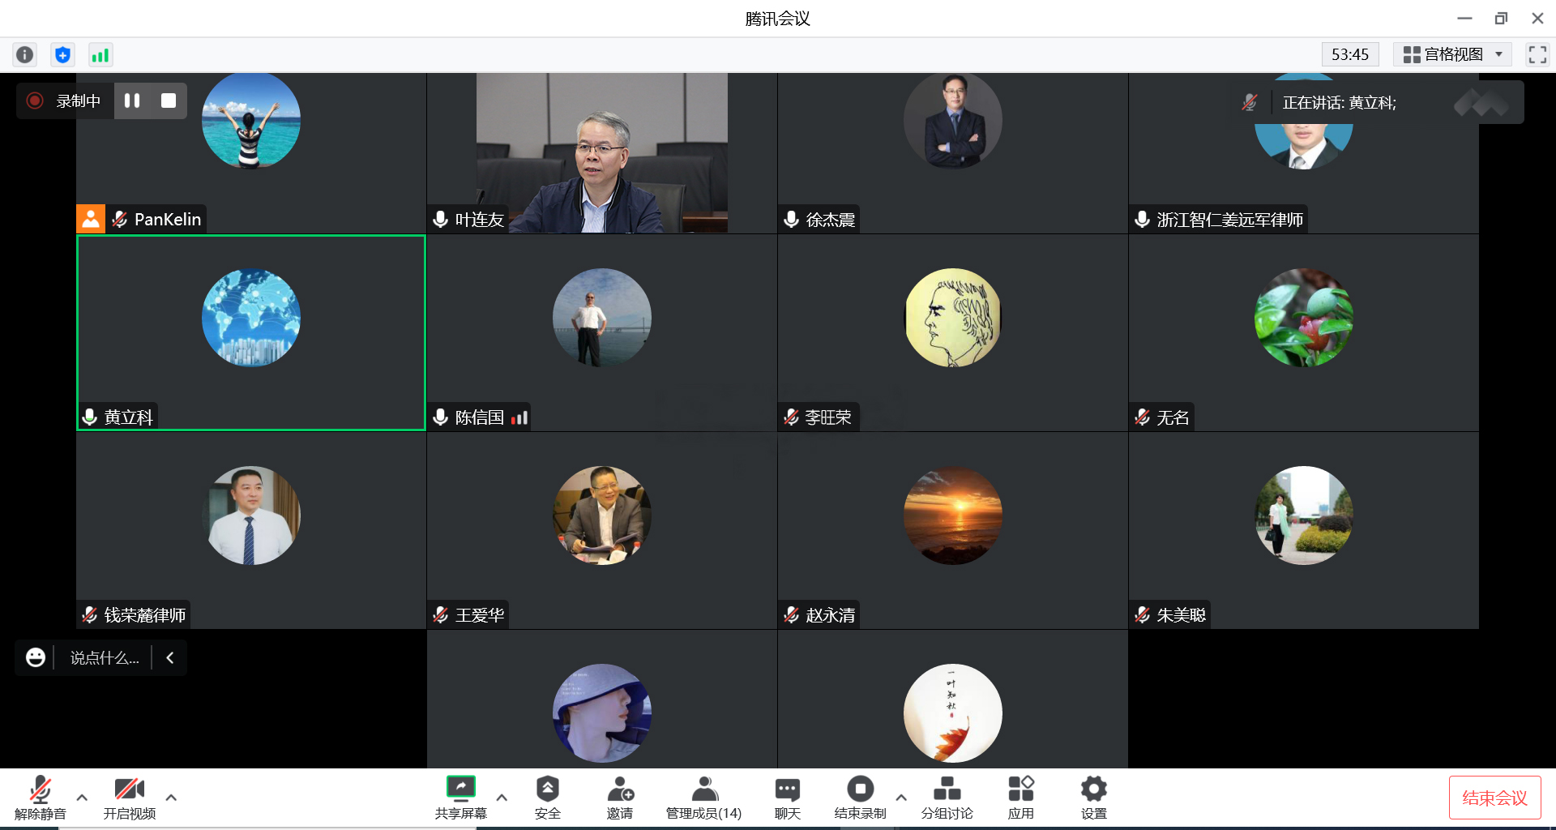The width and height of the screenshot is (1556, 830).
Task: Expand audio options arrow beside 解除静音
Action: (x=82, y=798)
